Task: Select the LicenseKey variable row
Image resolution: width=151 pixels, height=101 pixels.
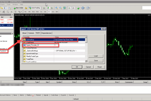Action: click(54, 40)
